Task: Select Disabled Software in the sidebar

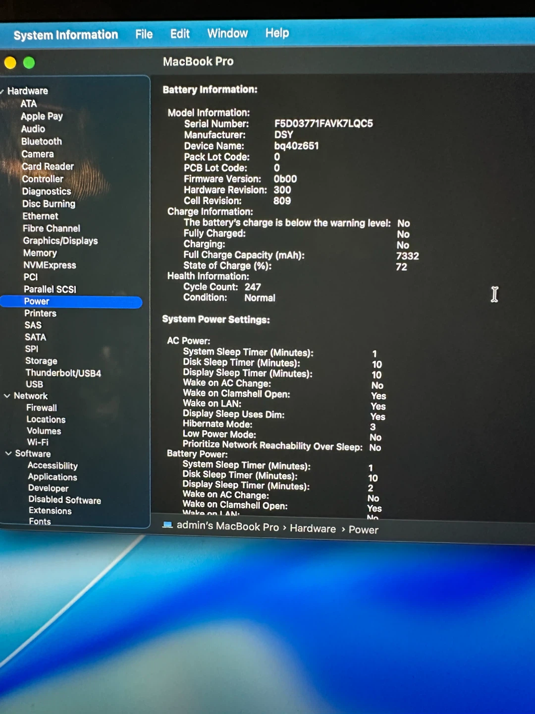Action: click(64, 500)
